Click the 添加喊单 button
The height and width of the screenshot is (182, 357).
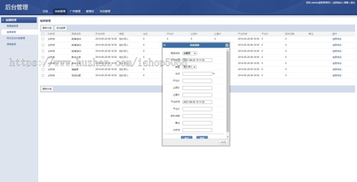[x=61, y=28]
